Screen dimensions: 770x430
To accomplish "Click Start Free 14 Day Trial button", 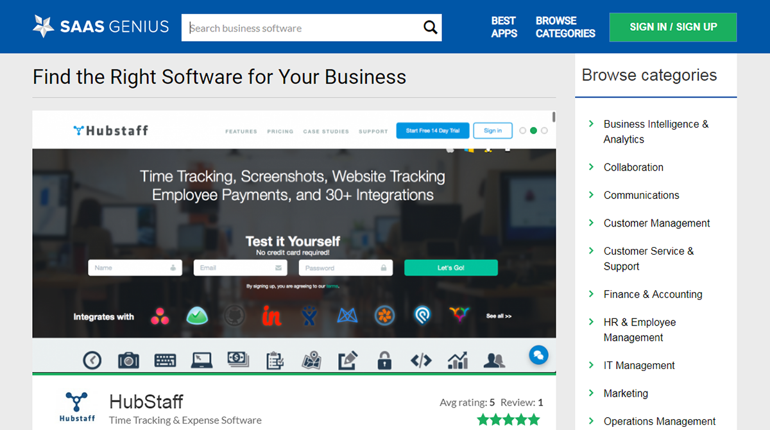I will (432, 130).
